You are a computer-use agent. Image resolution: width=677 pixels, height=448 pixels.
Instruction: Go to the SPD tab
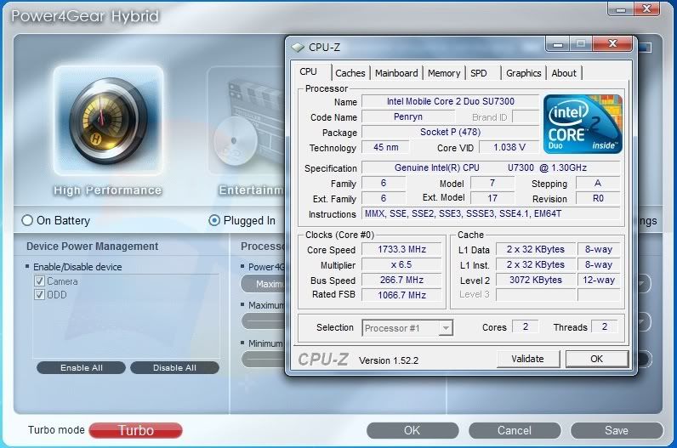[x=479, y=73]
